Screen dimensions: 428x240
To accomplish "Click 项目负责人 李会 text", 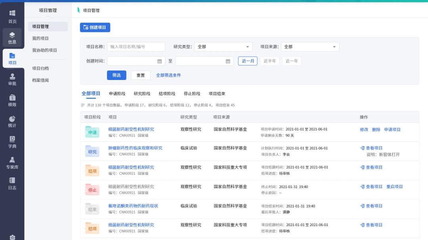I will click(x=275, y=154).
